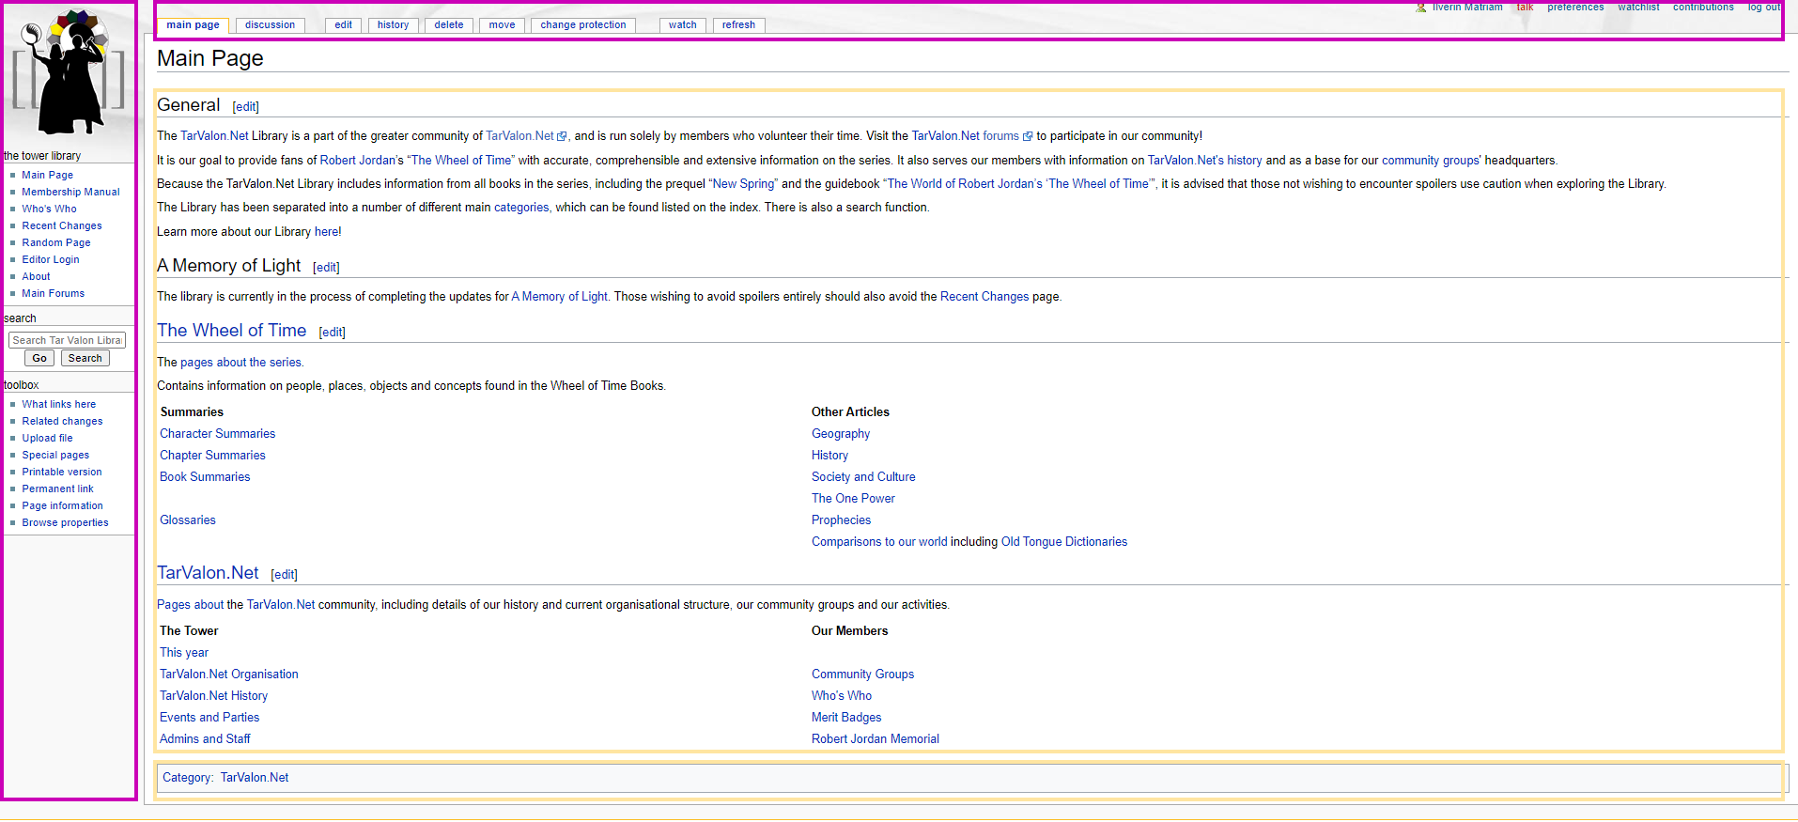
Task: Click external link icon after TarValon.Net
Action: pos(562,136)
